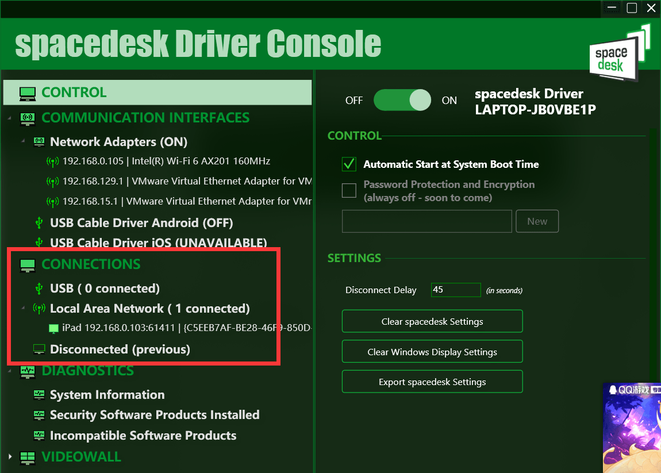Select the 192.168.15.1 VMware adapter
The width and height of the screenshot is (661, 473).
point(187,202)
